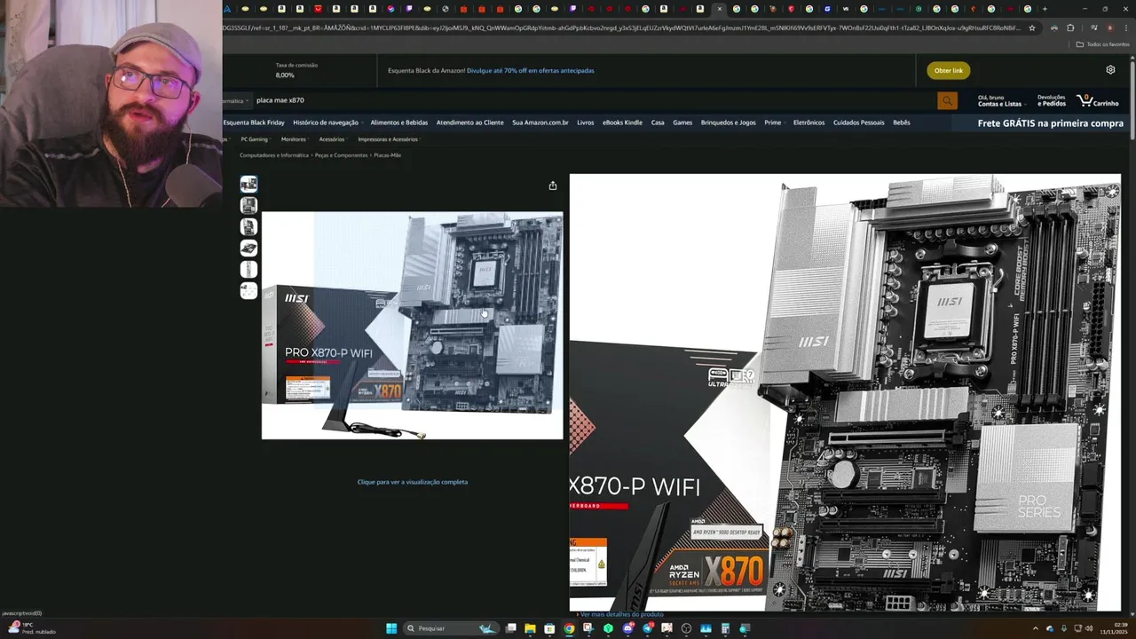Viewport: 1136px width, 639px height.
Task: Open Brinquedos e Jogos
Action: click(729, 122)
